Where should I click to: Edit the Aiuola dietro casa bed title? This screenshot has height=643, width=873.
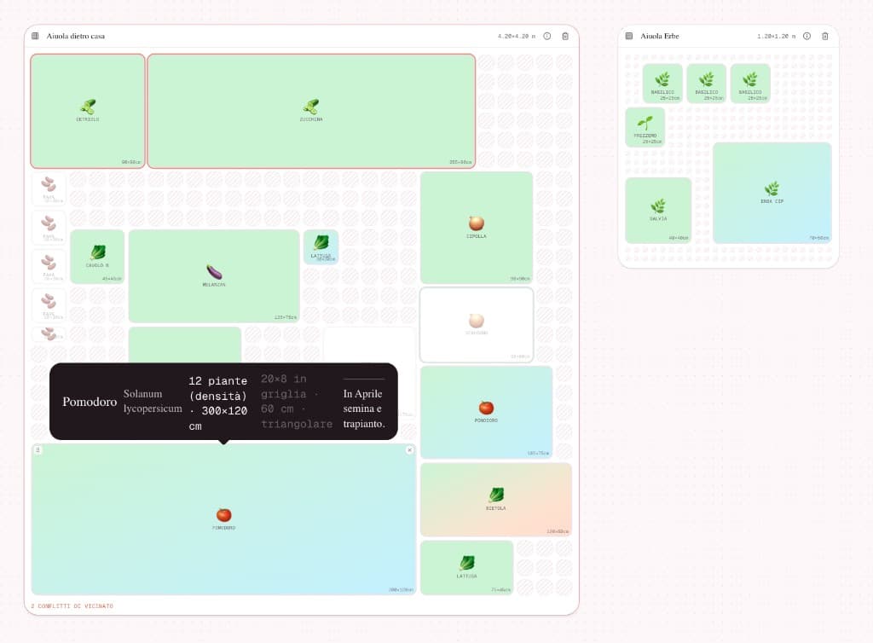pos(76,36)
